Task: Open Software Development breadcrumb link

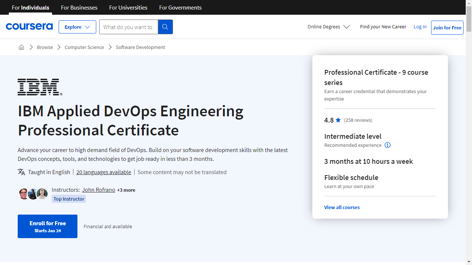Action: point(140,47)
